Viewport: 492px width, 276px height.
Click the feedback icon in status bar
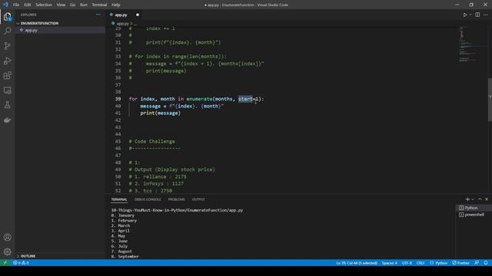(x=477, y=262)
